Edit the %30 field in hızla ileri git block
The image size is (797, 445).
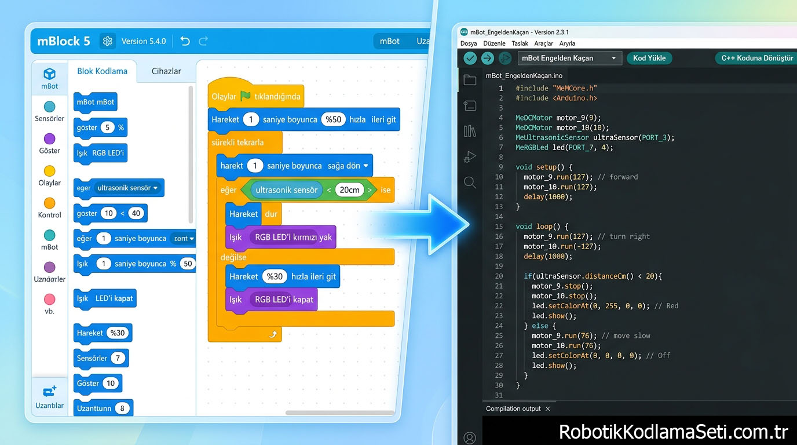tap(275, 276)
